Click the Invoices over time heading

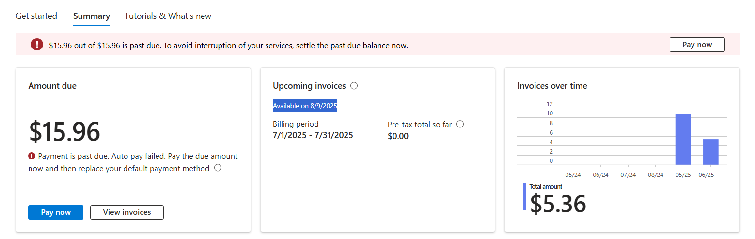click(552, 86)
